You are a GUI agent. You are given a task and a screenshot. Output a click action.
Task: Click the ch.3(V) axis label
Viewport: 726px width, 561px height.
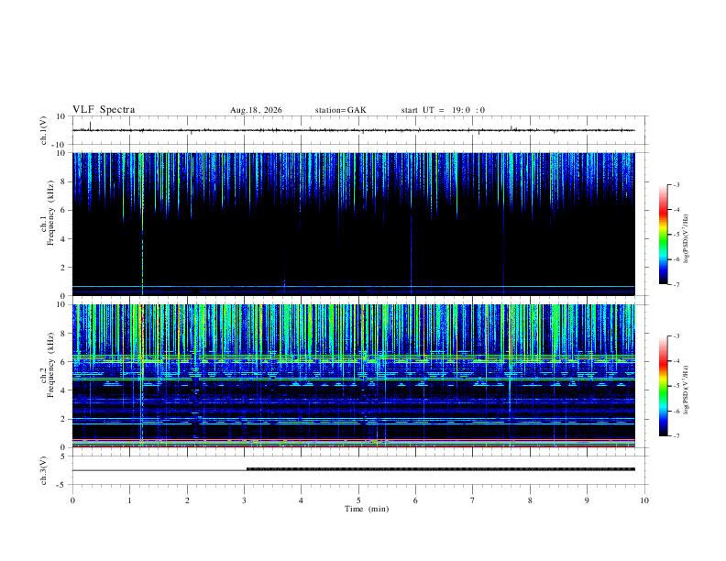[43, 470]
